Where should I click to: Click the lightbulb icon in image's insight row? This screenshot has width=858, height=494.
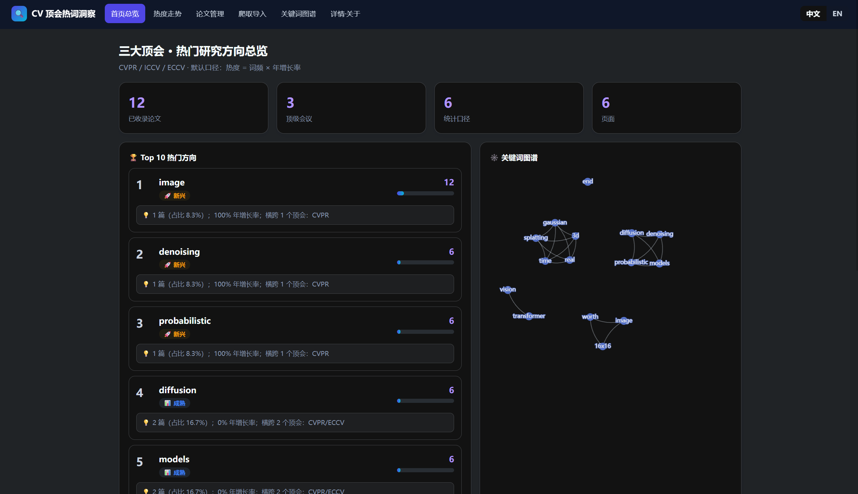[x=146, y=215]
